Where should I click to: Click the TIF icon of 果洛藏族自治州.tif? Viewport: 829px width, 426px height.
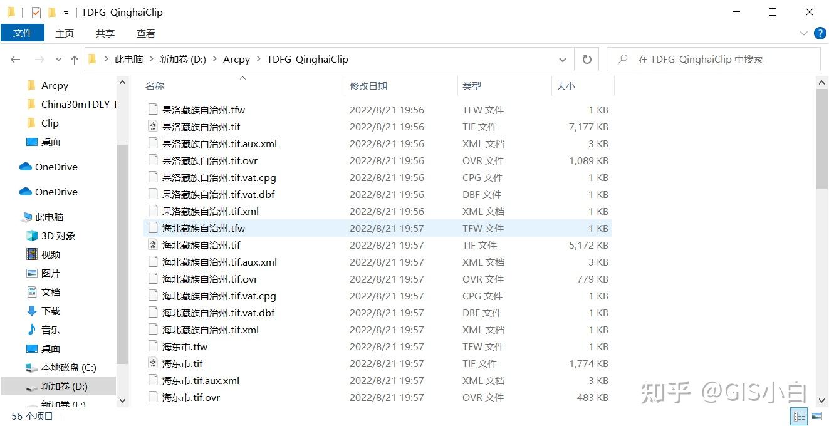click(152, 127)
